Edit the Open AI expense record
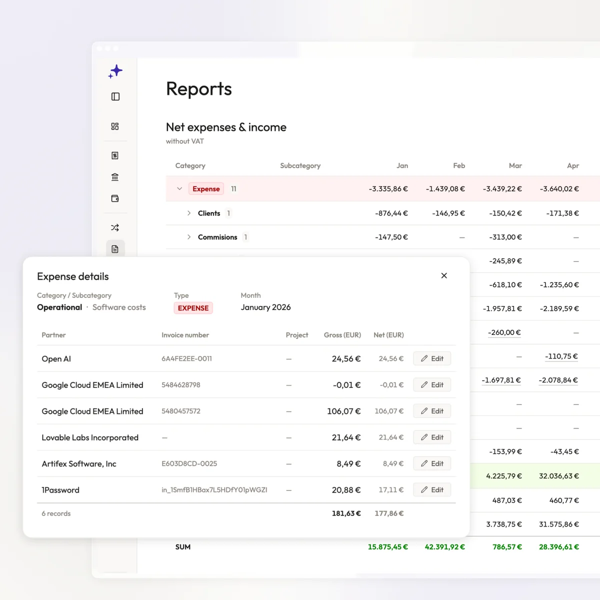600x600 pixels. point(432,358)
